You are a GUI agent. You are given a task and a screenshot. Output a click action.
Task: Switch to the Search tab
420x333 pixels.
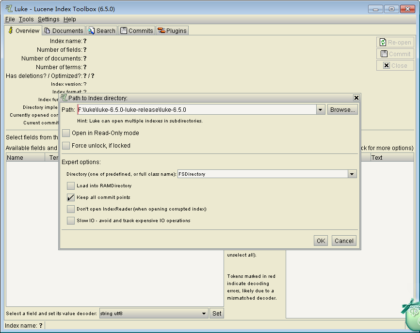tap(102, 30)
